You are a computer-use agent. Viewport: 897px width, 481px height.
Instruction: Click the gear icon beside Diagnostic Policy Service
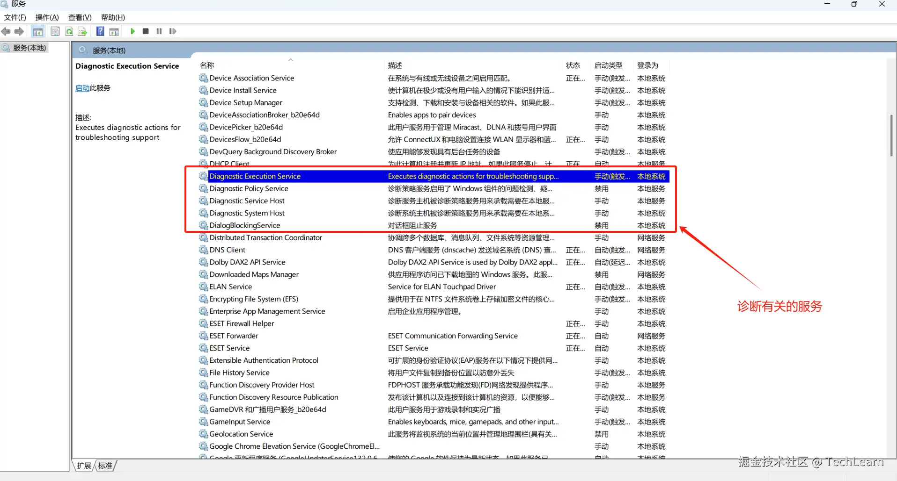coord(203,188)
